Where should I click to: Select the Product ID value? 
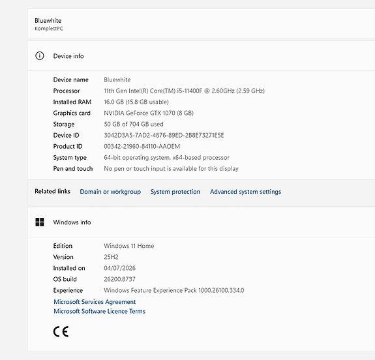142,146
